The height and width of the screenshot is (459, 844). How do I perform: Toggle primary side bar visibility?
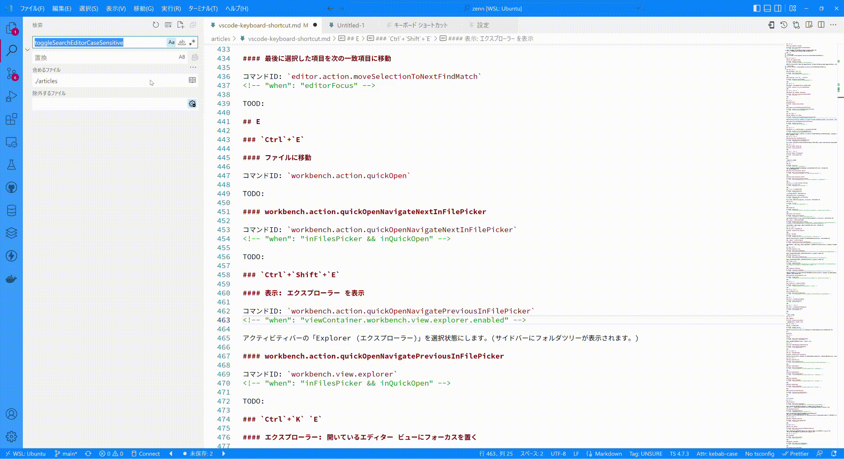pos(757,8)
